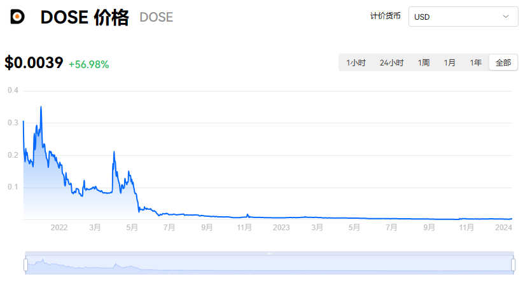Click the 计价货币 label
Screen dimensions: 523x283
point(386,17)
